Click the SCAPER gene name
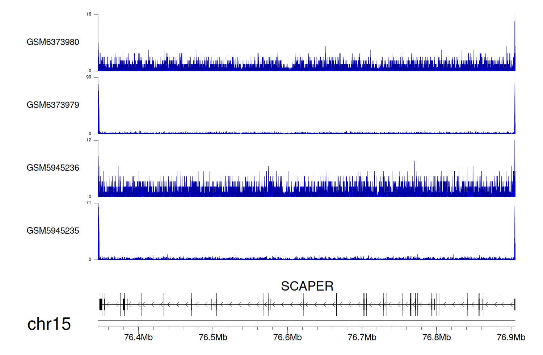 click(x=307, y=286)
